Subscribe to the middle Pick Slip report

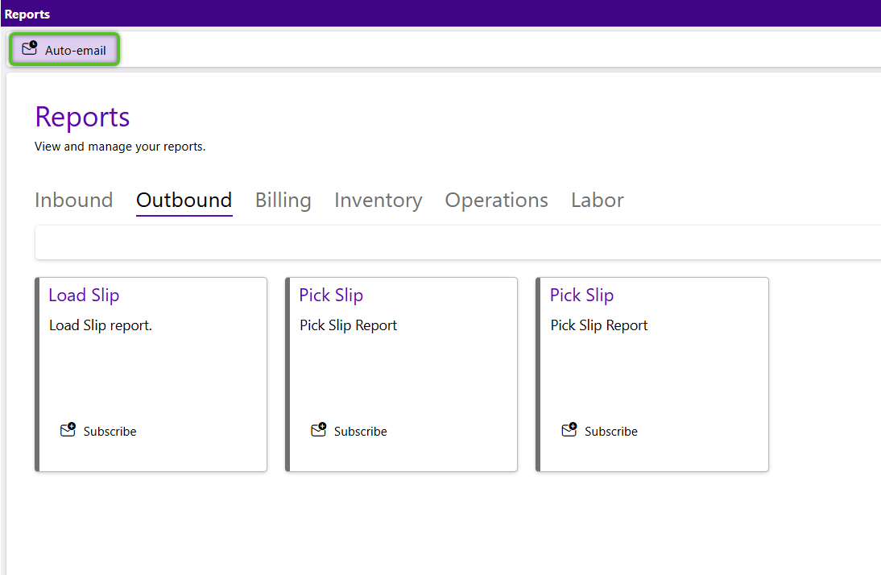(x=360, y=432)
